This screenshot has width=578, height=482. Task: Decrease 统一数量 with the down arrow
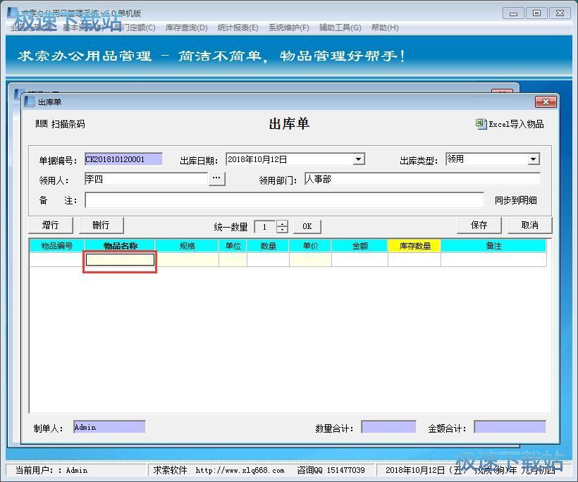tap(283, 230)
